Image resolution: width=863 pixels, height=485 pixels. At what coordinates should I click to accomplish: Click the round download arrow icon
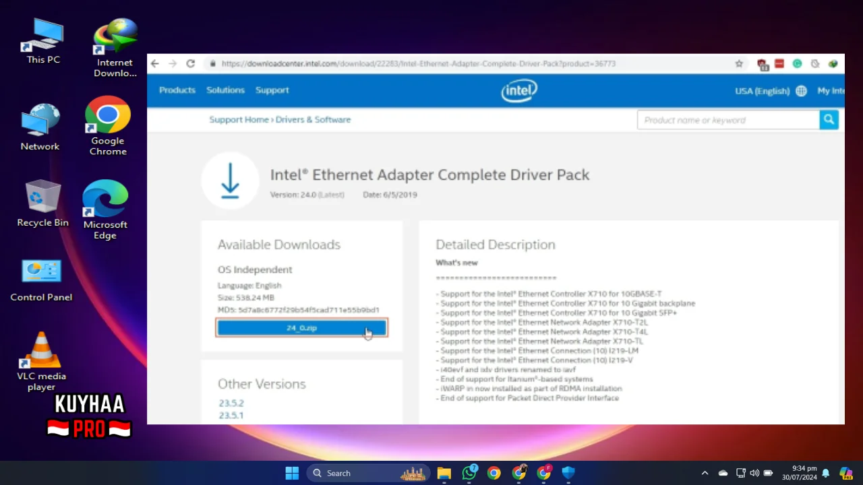(x=231, y=181)
